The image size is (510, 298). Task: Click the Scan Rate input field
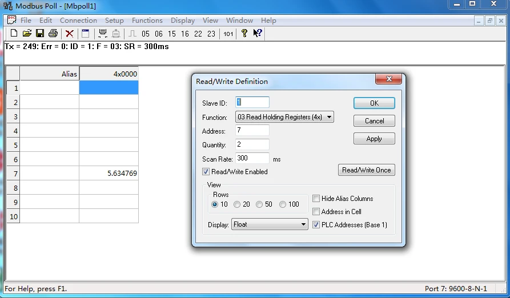(252, 158)
